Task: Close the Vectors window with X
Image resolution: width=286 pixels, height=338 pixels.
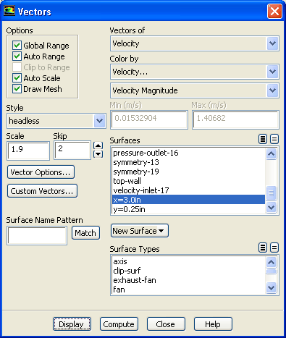Action: (274, 11)
